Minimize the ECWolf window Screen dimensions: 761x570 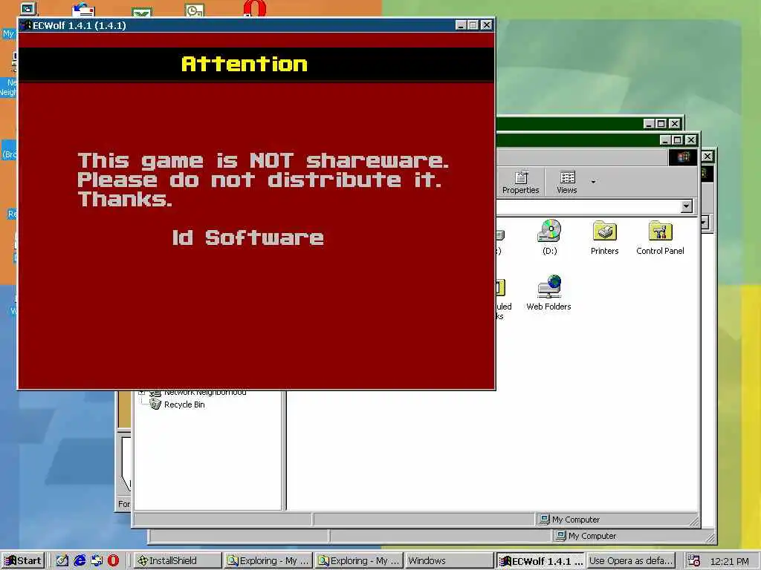pos(461,25)
